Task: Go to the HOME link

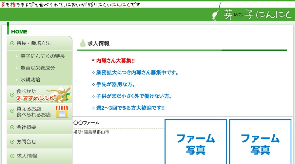Action: pos(19,32)
